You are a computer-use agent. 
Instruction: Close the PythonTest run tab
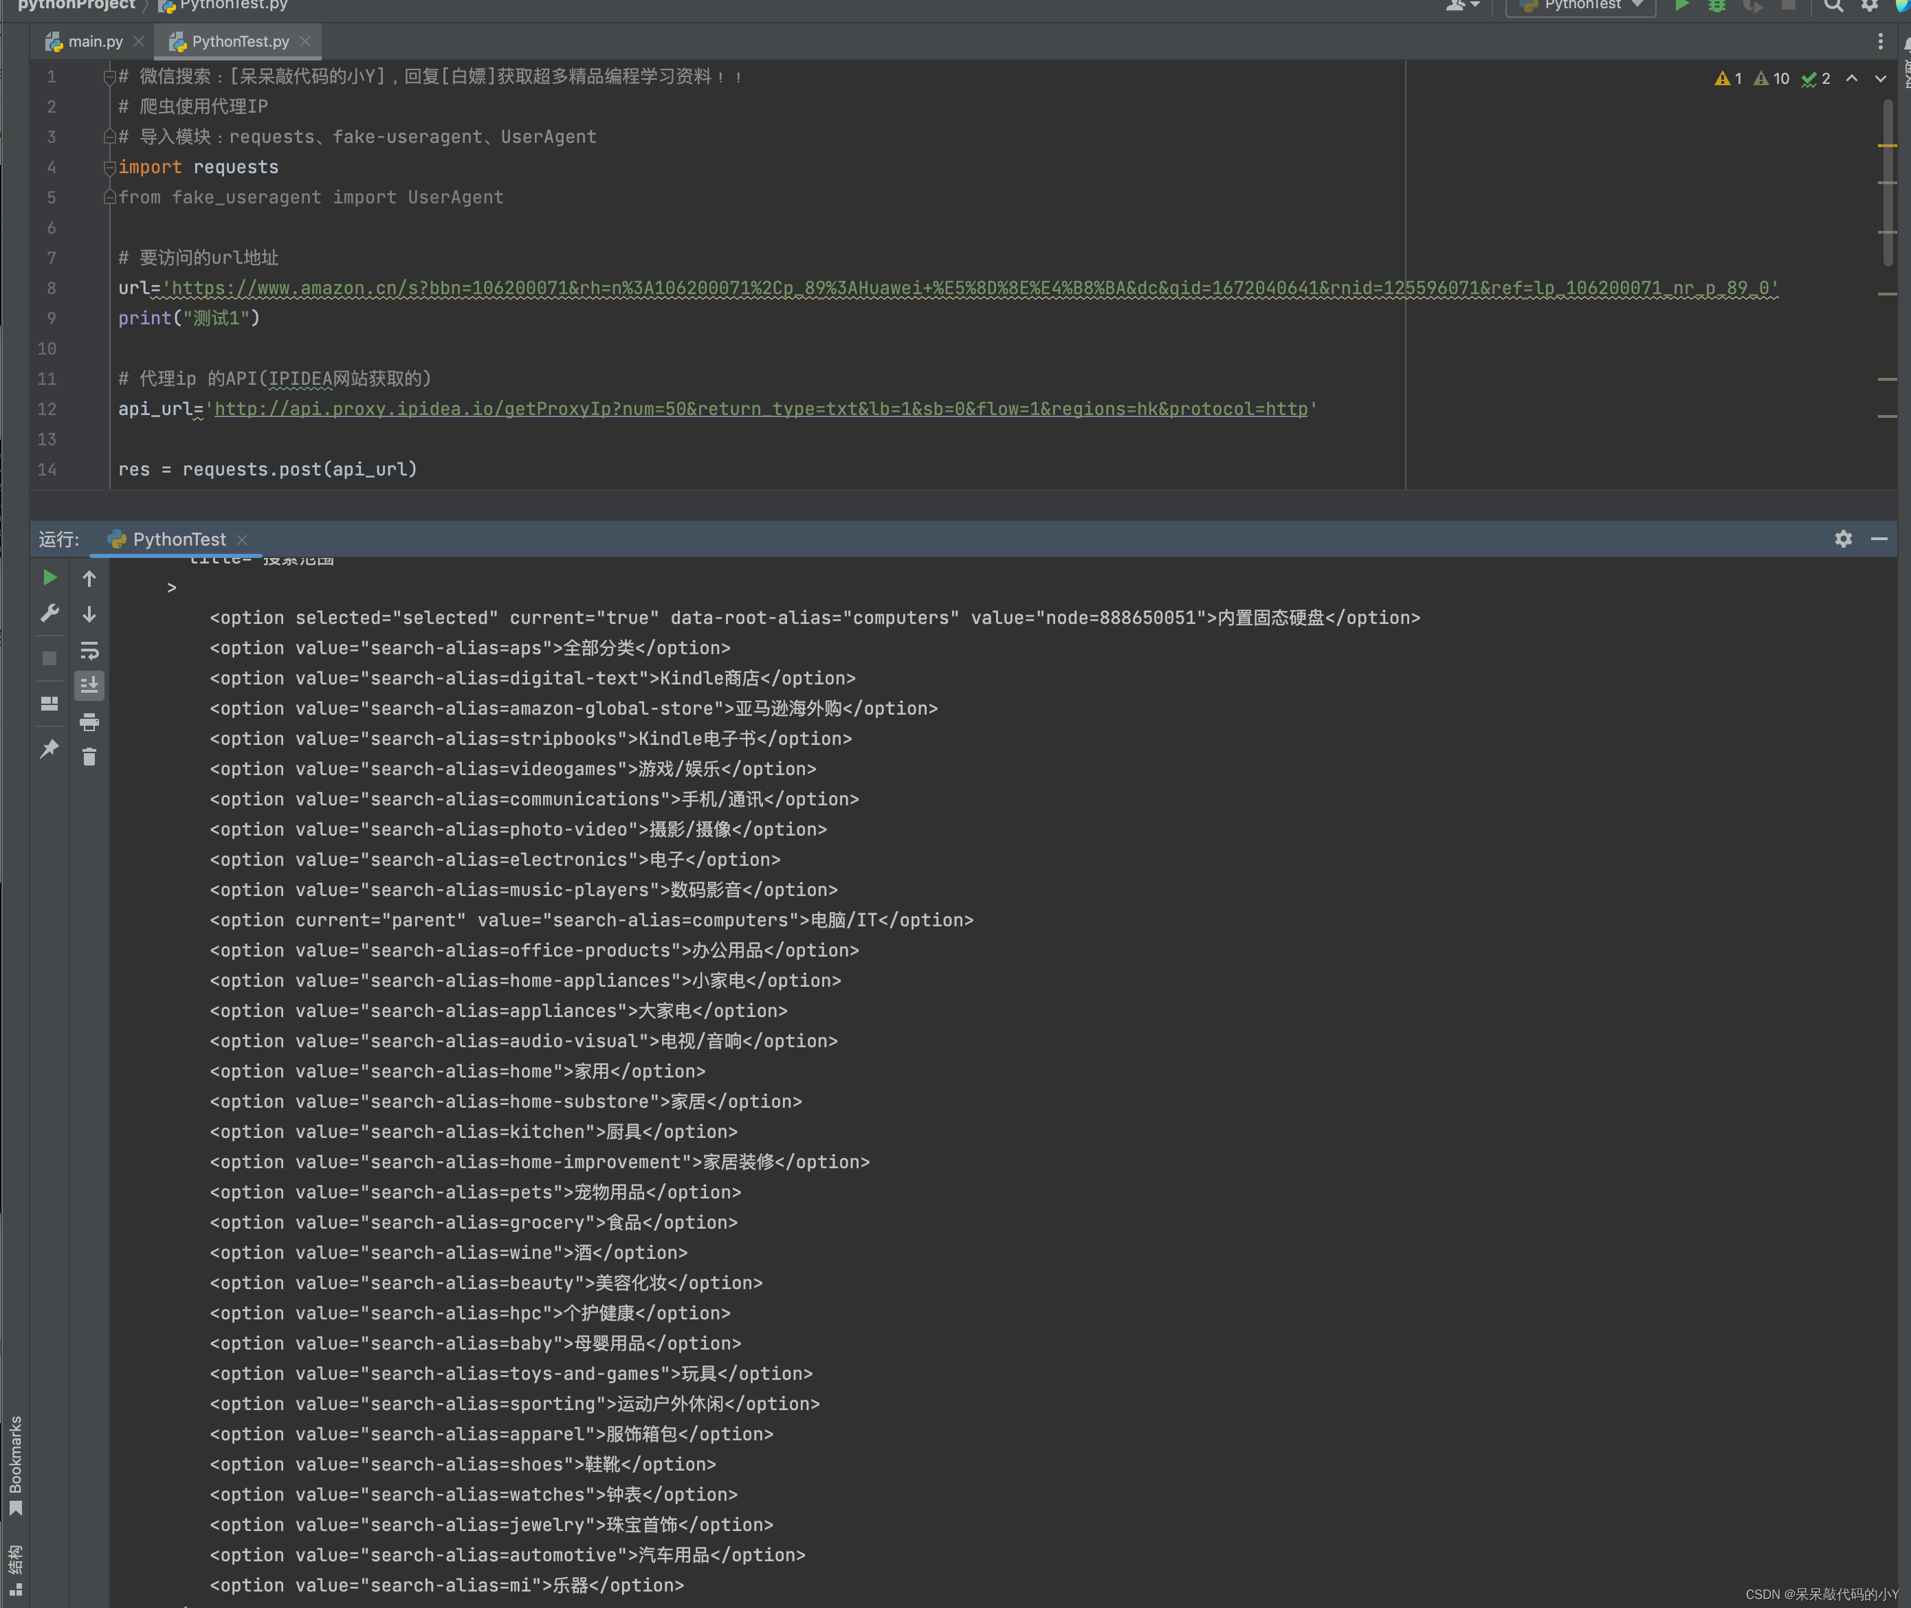click(x=241, y=539)
